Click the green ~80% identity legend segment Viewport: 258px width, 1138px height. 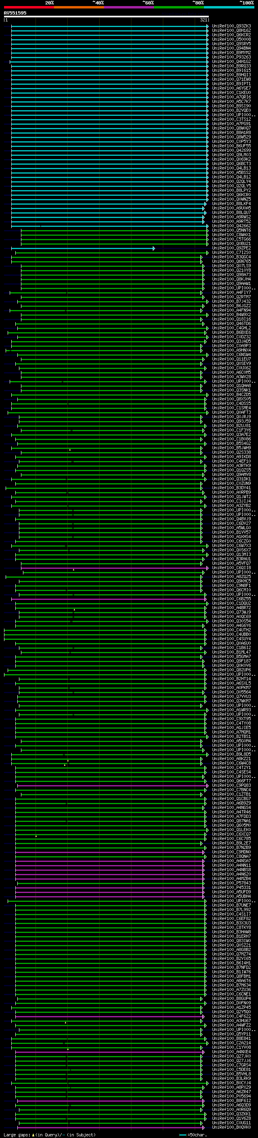pos(179,7)
